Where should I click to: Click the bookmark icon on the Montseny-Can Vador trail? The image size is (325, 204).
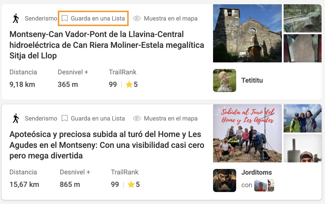[65, 18]
